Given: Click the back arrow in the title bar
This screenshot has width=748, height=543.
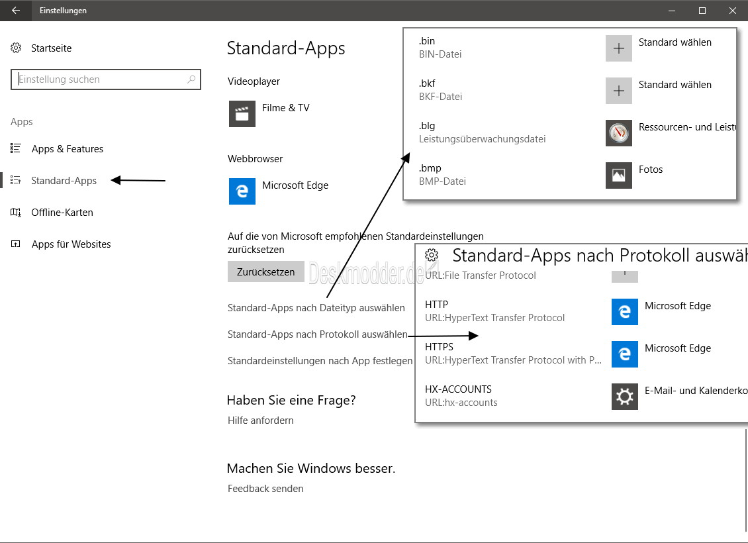Looking at the screenshot, I should [16, 11].
